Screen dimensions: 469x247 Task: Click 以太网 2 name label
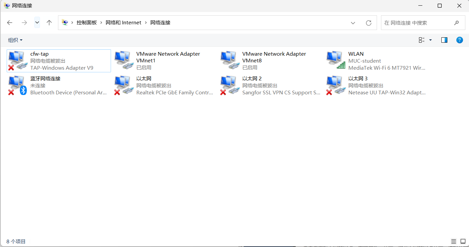coord(252,79)
